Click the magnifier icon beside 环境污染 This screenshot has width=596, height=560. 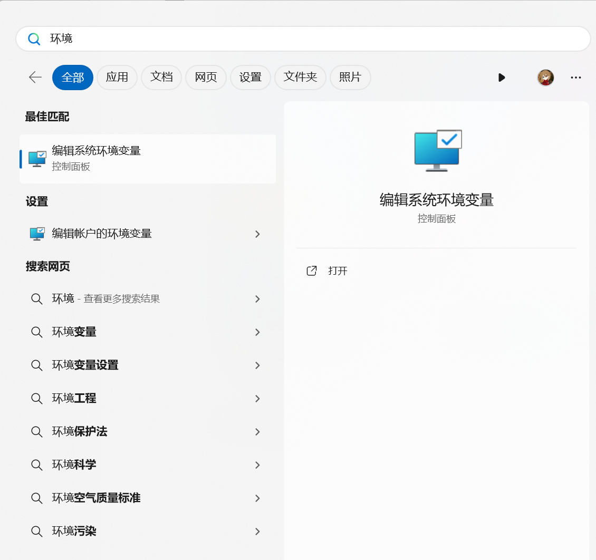click(36, 531)
